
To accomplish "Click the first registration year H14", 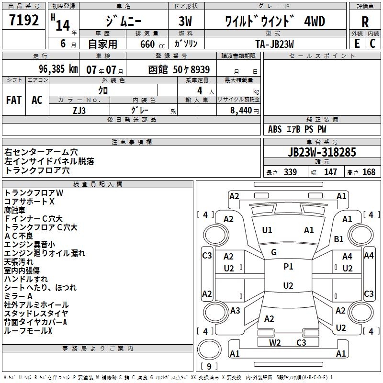I will pos(61,23).
